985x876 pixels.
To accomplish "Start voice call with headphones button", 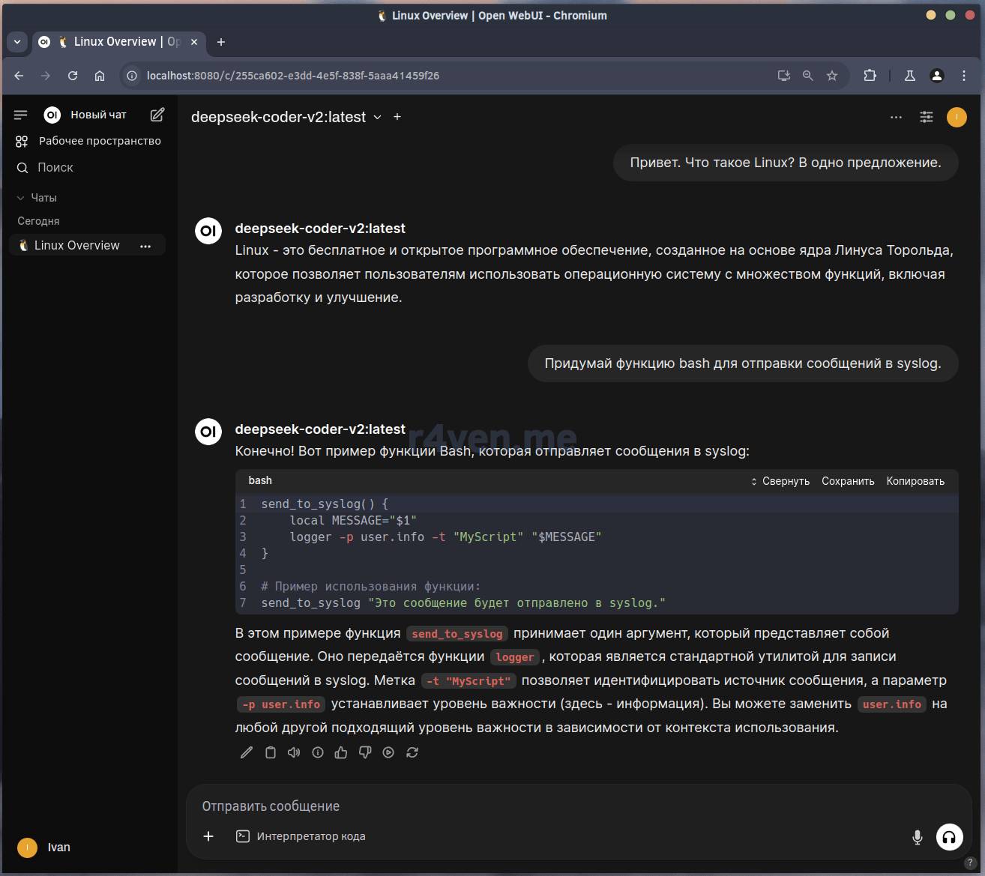I will click(949, 837).
